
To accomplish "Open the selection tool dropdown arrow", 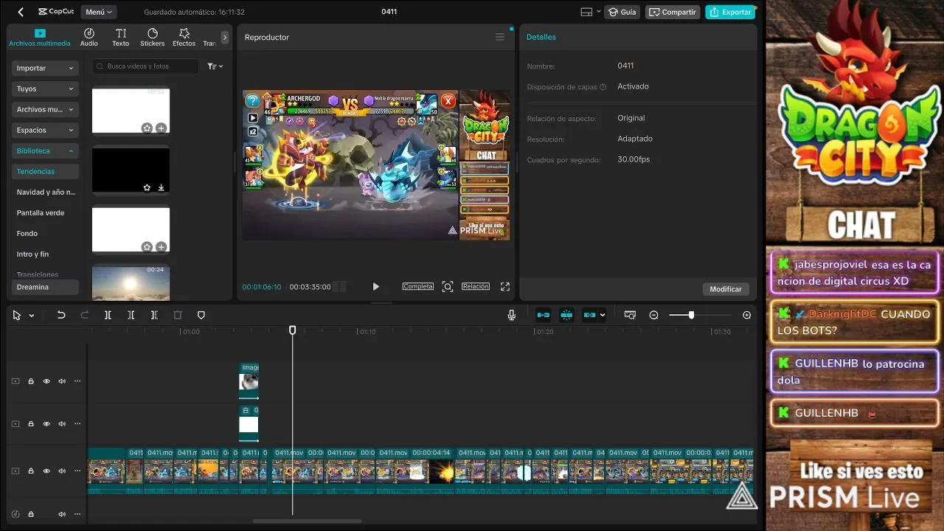I will tap(31, 316).
